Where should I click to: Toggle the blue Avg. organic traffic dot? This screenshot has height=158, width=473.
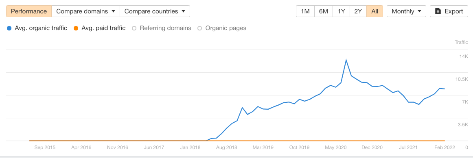[x=9, y=28]
